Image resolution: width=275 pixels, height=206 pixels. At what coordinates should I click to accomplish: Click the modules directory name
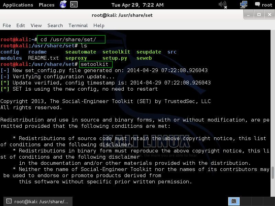tap(11, 58)
